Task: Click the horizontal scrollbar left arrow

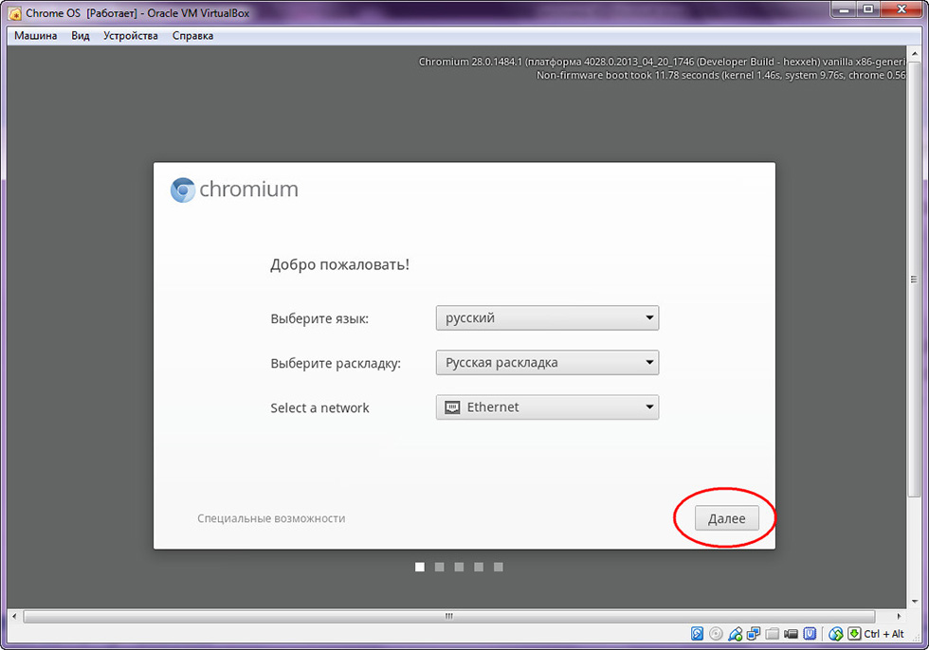Action: click(x=15, y=616)
